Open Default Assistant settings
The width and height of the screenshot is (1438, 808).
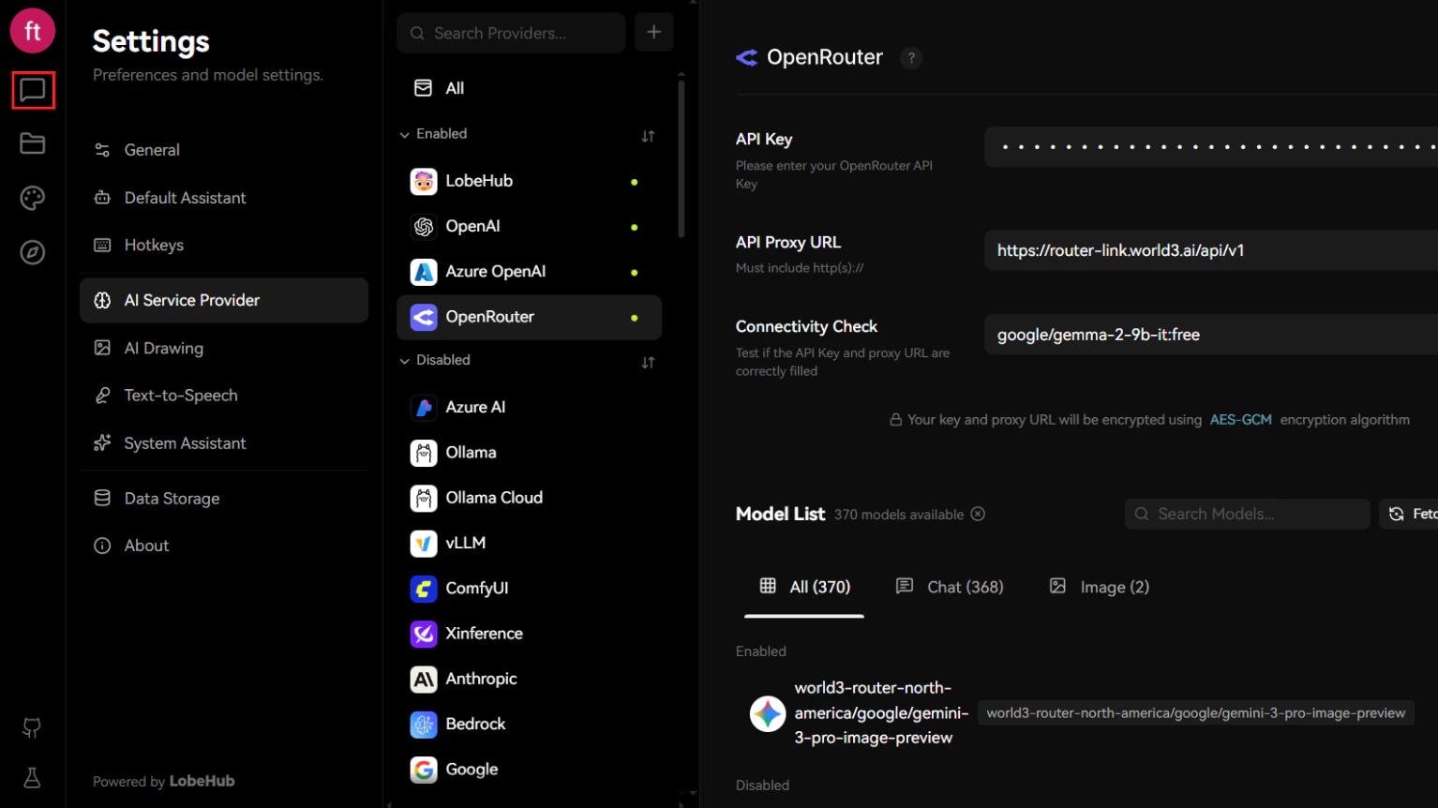[224, 198]
